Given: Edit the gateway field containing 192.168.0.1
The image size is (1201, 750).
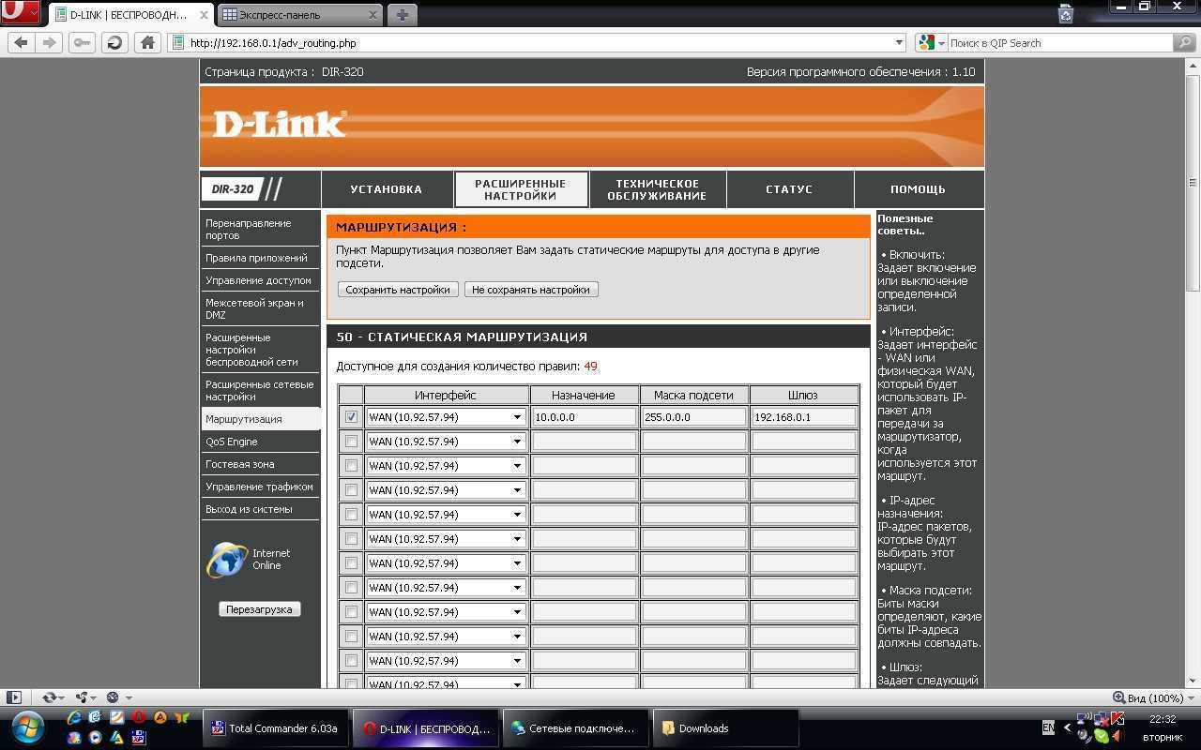Looking at the screenshot, I should coord(803,417).
